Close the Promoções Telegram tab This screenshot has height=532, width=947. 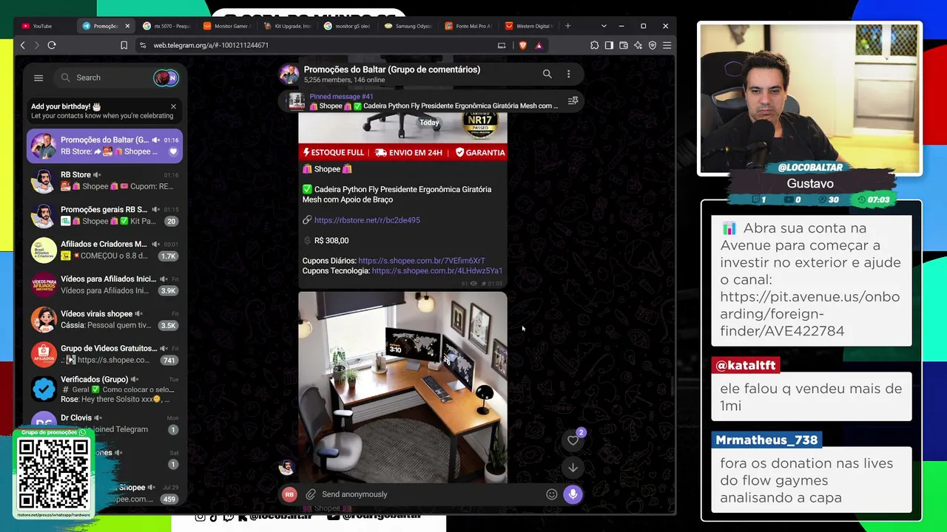coord(127,26)
